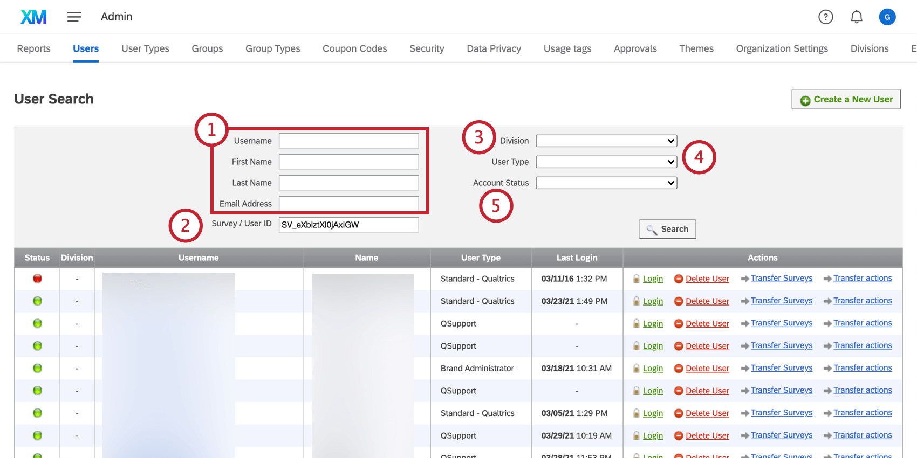Screen dimensions: 917x458
Task: Open the Security tab
Action: tap(427, 48)
